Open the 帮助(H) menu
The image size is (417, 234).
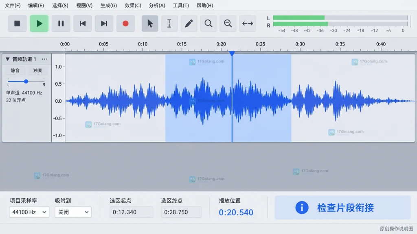tap(205, 5)
